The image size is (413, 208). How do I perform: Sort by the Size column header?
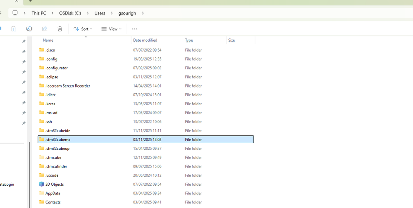coord(232,40)
